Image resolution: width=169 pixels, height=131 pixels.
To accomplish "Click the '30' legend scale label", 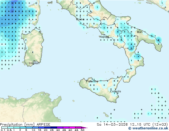I will [x=58, y=130].
